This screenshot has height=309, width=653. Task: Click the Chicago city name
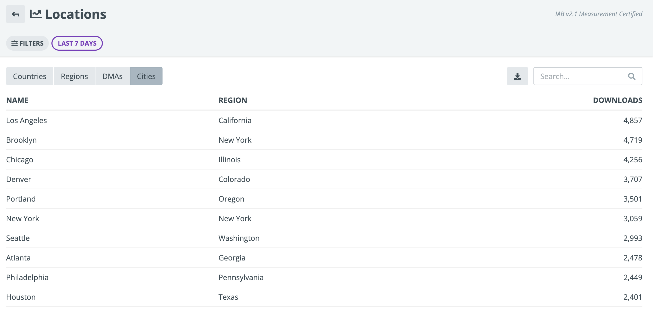(20, 160)
